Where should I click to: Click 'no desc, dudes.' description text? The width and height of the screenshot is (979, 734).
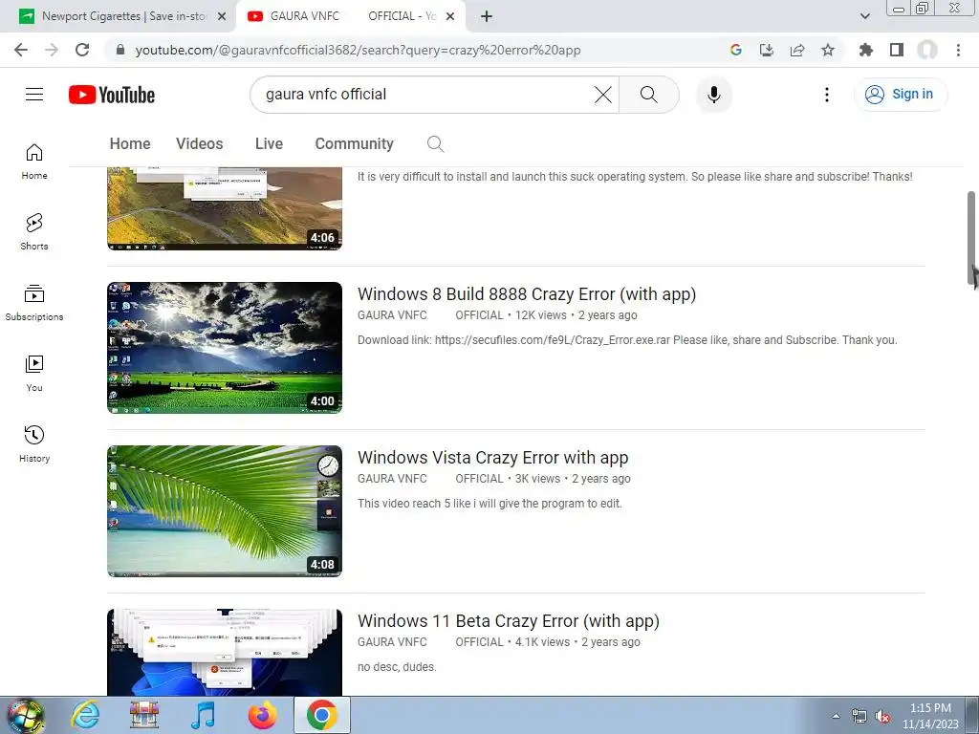(x=397, y=667)
